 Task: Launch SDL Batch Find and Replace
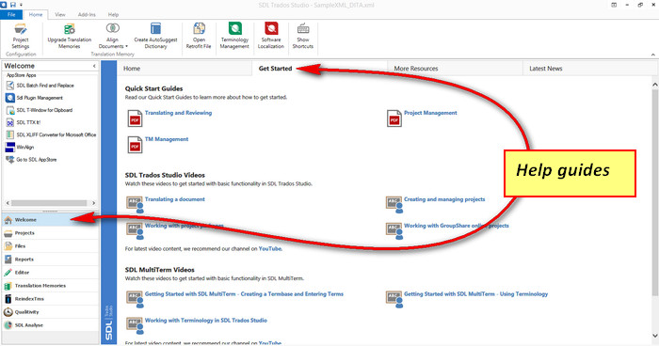(40, 86)
